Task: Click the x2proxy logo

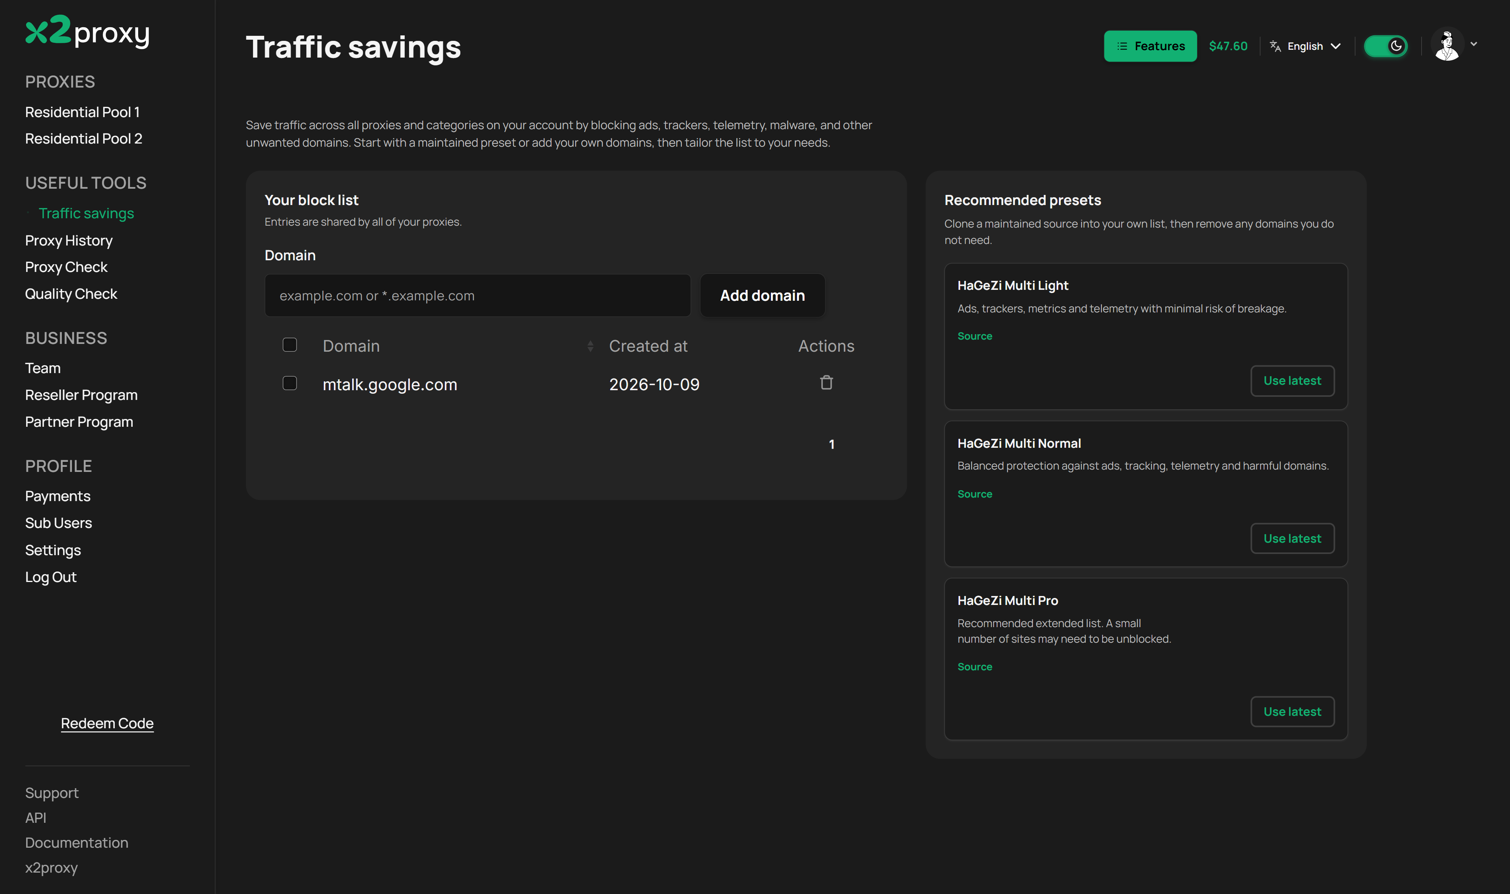Action: point(88,32)
